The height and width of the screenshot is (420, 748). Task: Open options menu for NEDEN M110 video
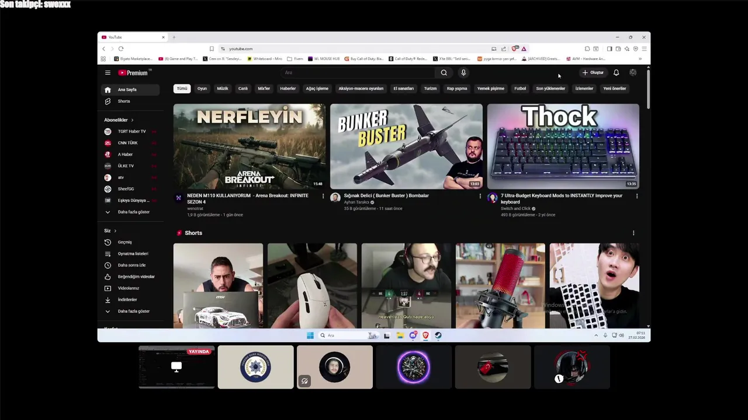tap(323, 197)
